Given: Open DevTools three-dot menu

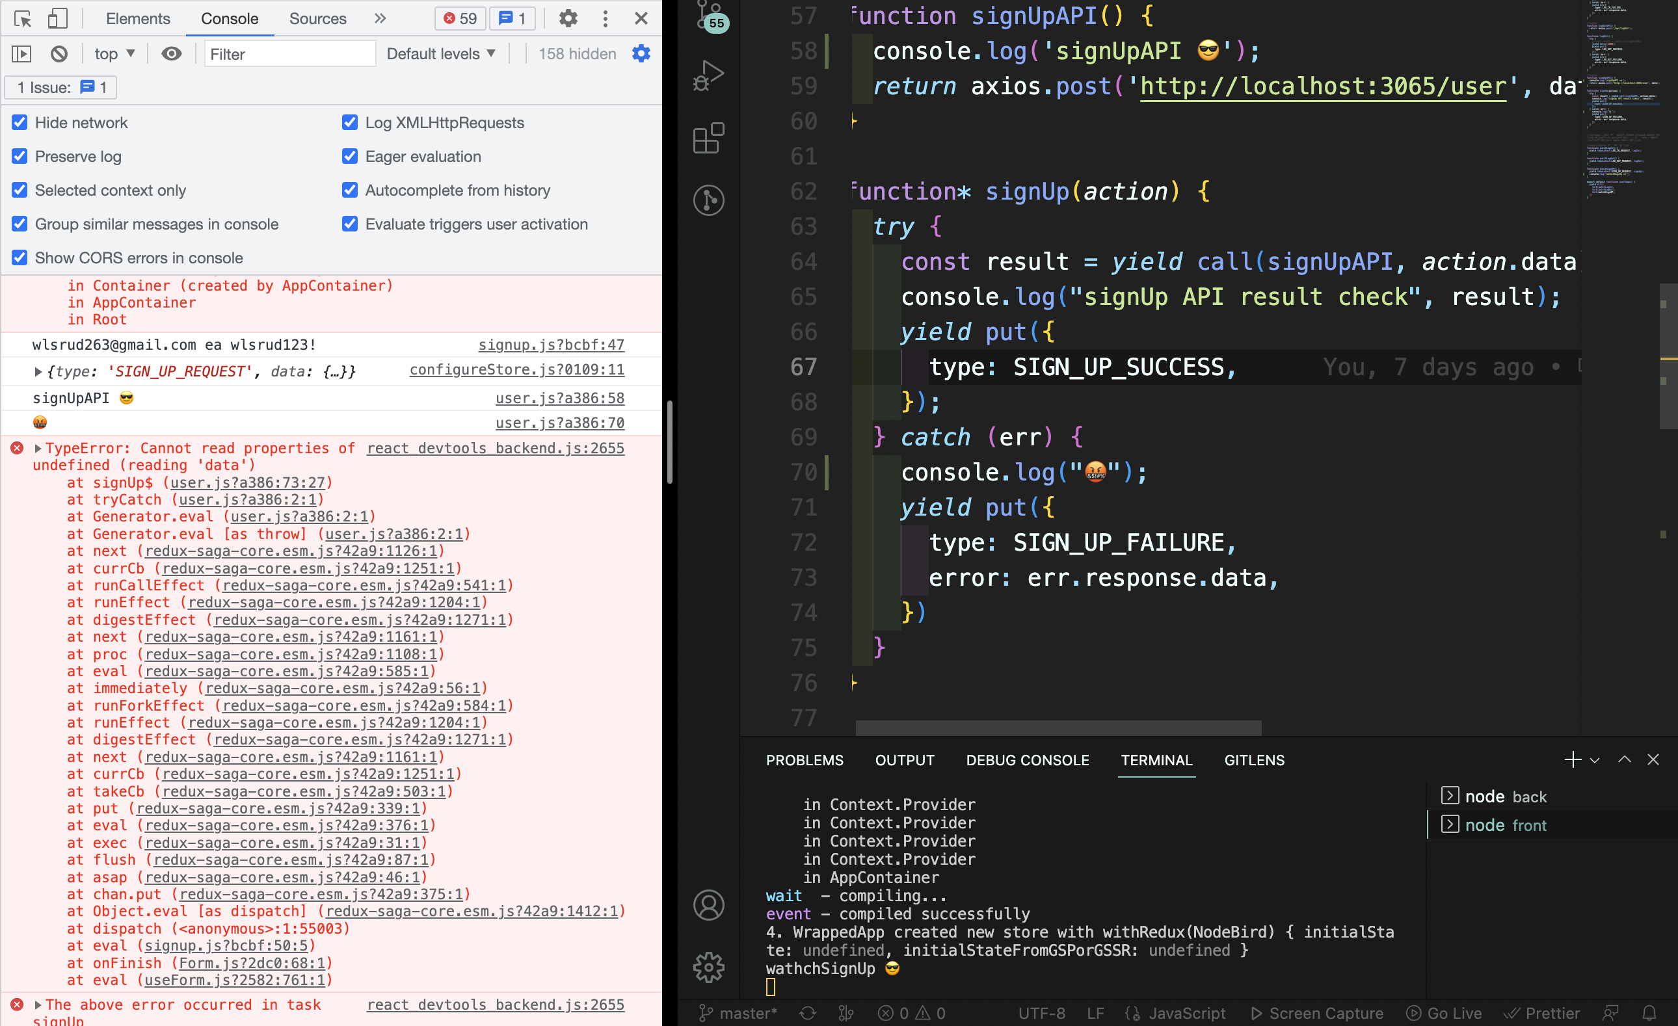Looking at the screenshot, I should (x=606, y=18).
